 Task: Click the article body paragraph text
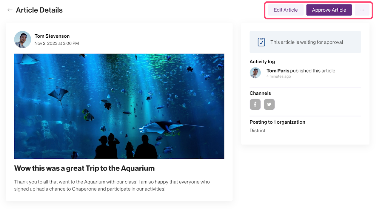112,185
